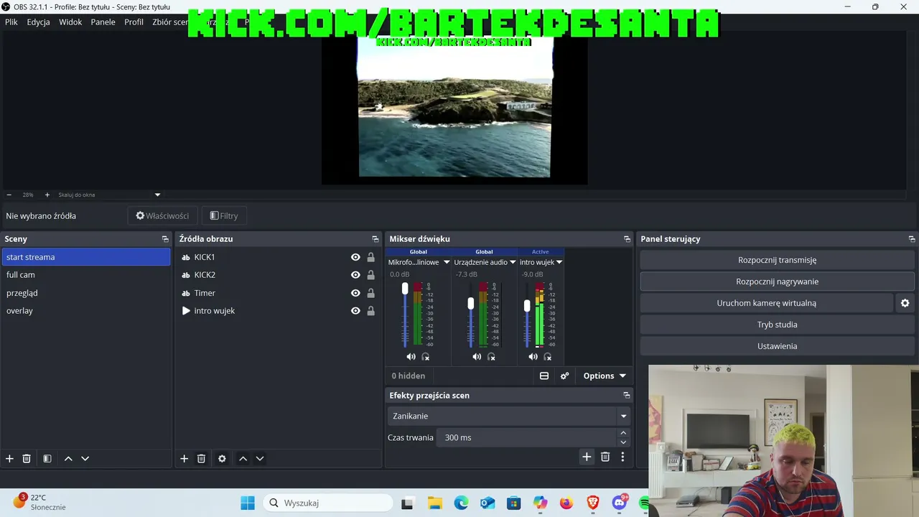Delete the selected scene with trash icon
The height and width of the screenshot is (517, 919).
(27, 458)
